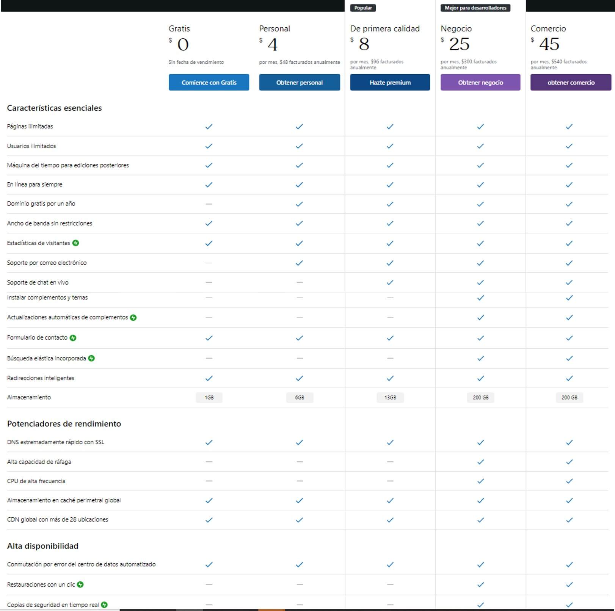Click the Obtener personal button
615x611 pixels.
[x=300, y=82]
